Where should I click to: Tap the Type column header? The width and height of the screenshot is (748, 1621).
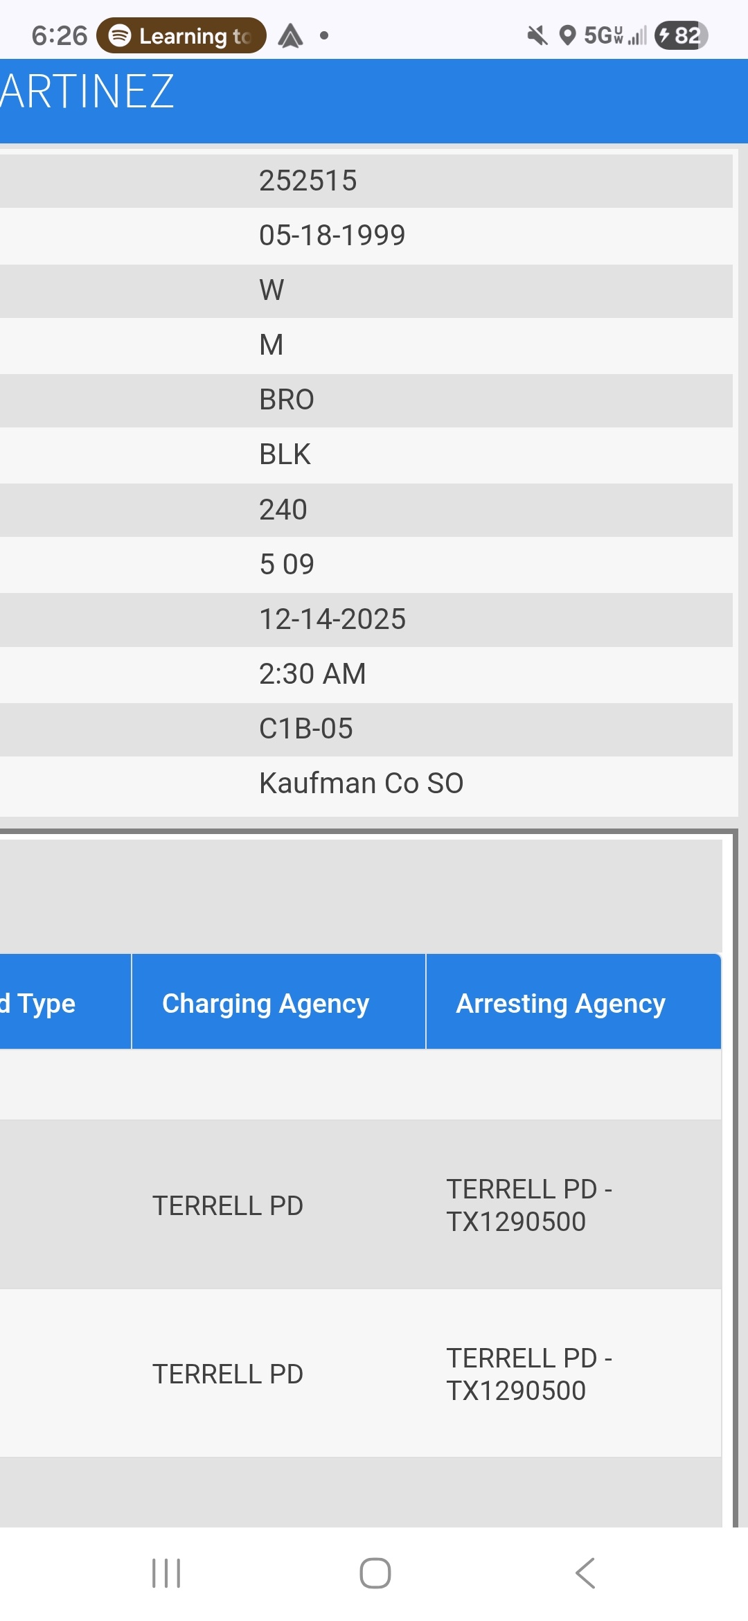point(42,1003)
